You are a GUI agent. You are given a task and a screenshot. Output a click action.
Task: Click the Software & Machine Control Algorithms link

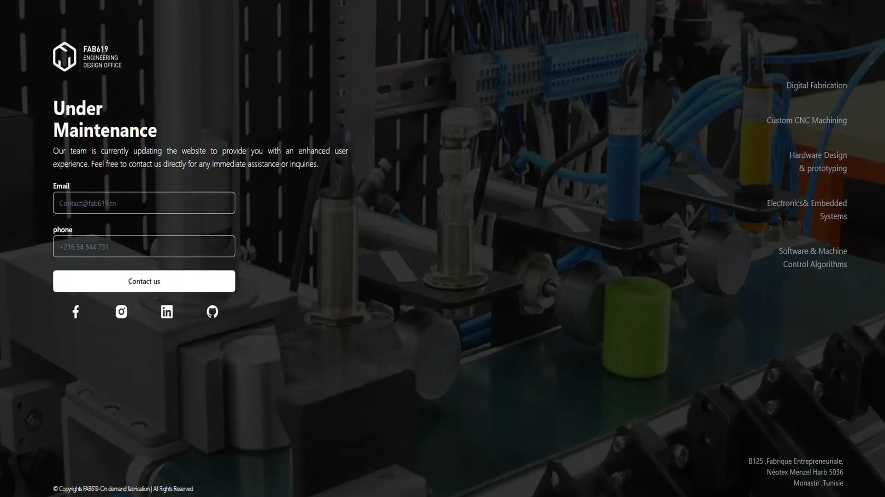(813, 257)
